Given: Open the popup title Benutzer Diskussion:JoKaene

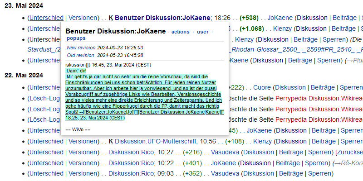Looking at the screenshot, I should click(115, 31).
